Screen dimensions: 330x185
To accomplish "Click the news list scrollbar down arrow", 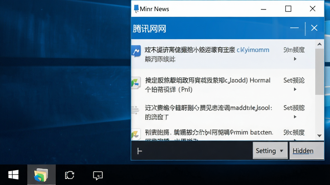I will tap(319, 136).
